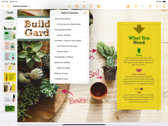Tap the green Plants heading
This screenshot has width=168, height=126.
click(x=139, y=55)
